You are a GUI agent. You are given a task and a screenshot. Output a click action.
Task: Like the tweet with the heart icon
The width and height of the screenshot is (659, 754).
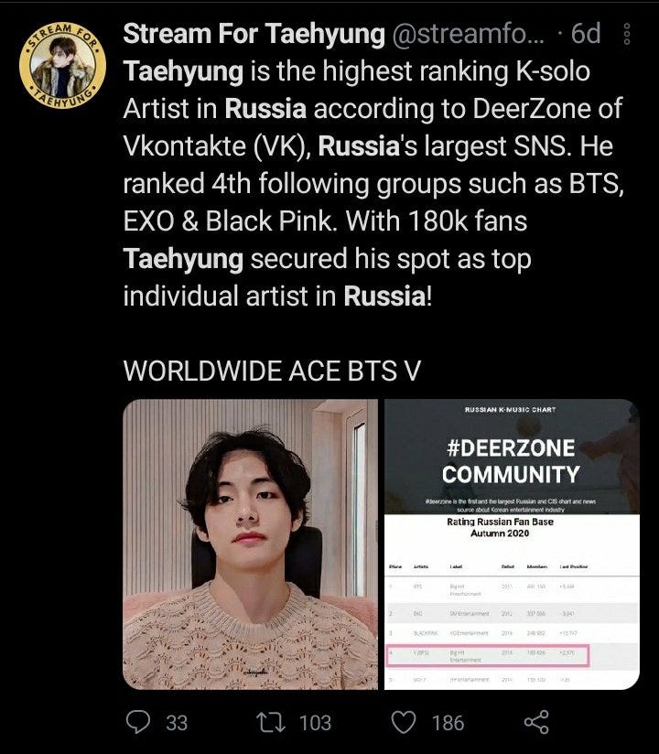403,722
